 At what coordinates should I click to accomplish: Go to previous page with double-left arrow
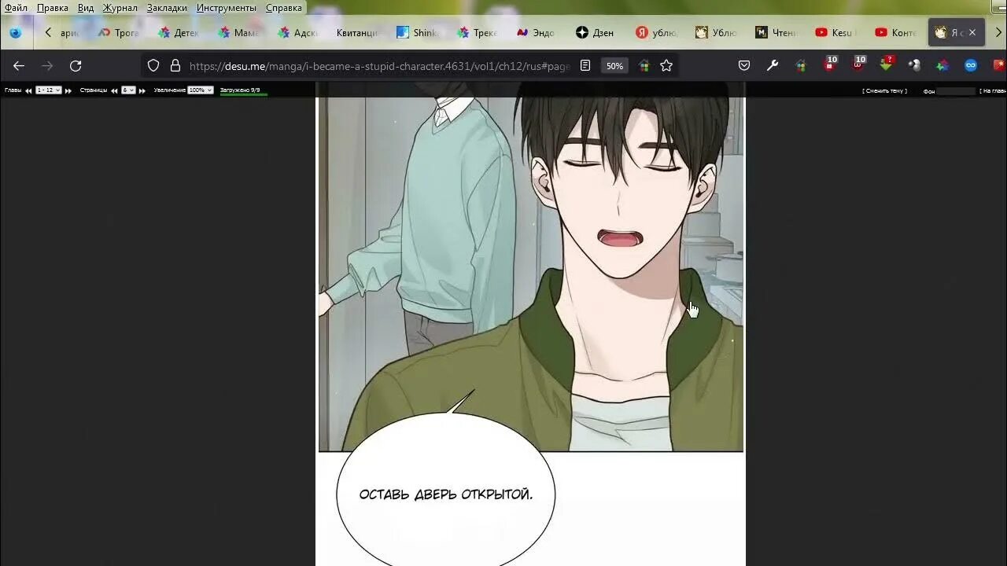tap(114, 91)
